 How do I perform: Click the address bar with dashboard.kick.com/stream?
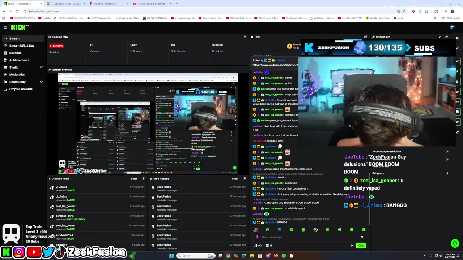210,11
